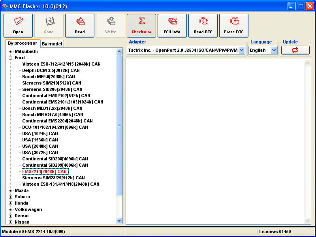
Task: Select the By processor tab
Action: (x=23, y=43)
